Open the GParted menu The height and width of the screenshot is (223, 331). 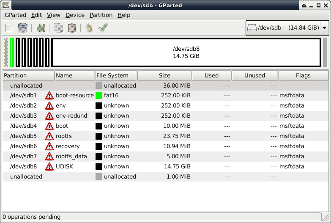(x=15, y=15)
